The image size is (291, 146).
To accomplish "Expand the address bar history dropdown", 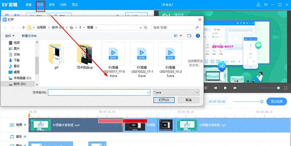I will click(141, 27).
